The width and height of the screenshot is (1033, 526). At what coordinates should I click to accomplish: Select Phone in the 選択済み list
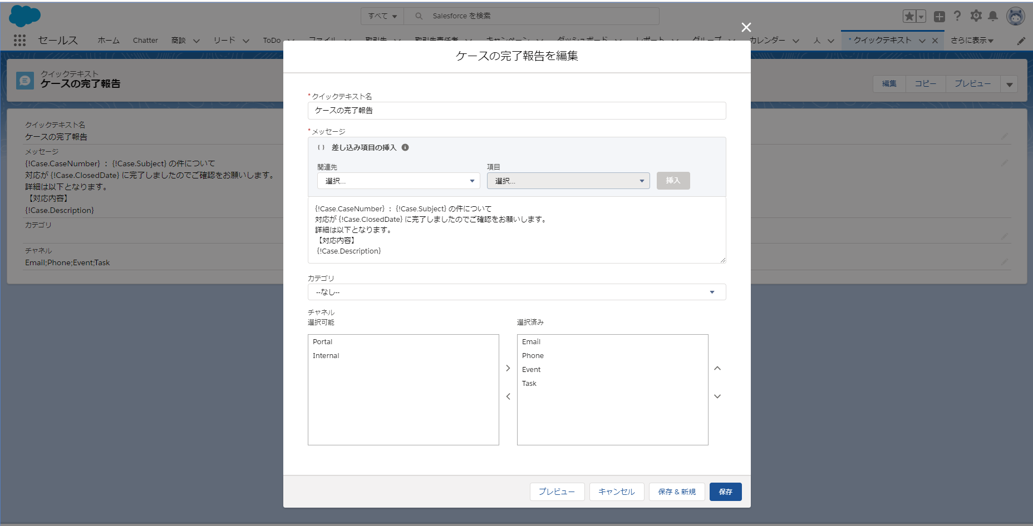612,355
